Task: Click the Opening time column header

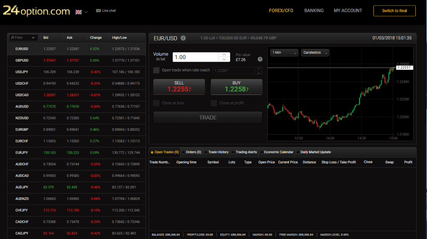Action: tap(186, 162)
